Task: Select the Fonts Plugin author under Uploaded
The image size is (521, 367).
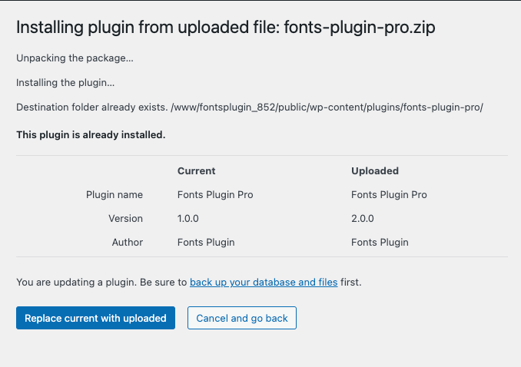Action: [380, 242]
